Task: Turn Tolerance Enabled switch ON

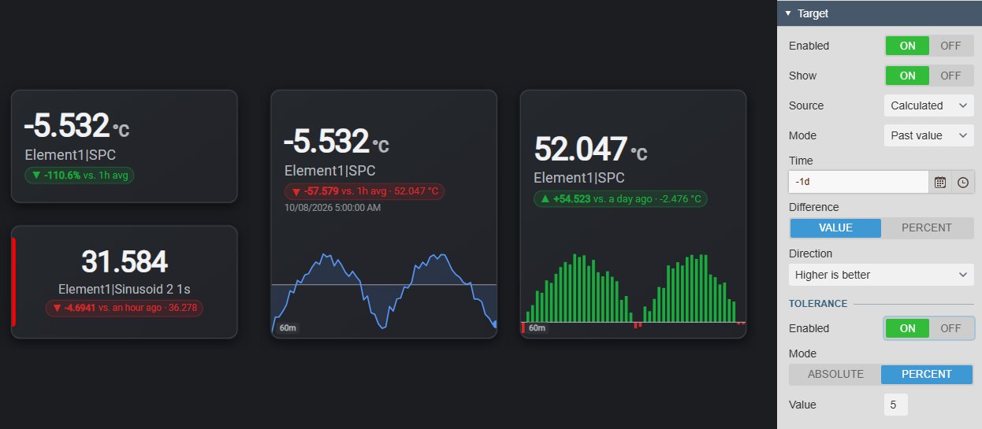Action: point(907,328)
